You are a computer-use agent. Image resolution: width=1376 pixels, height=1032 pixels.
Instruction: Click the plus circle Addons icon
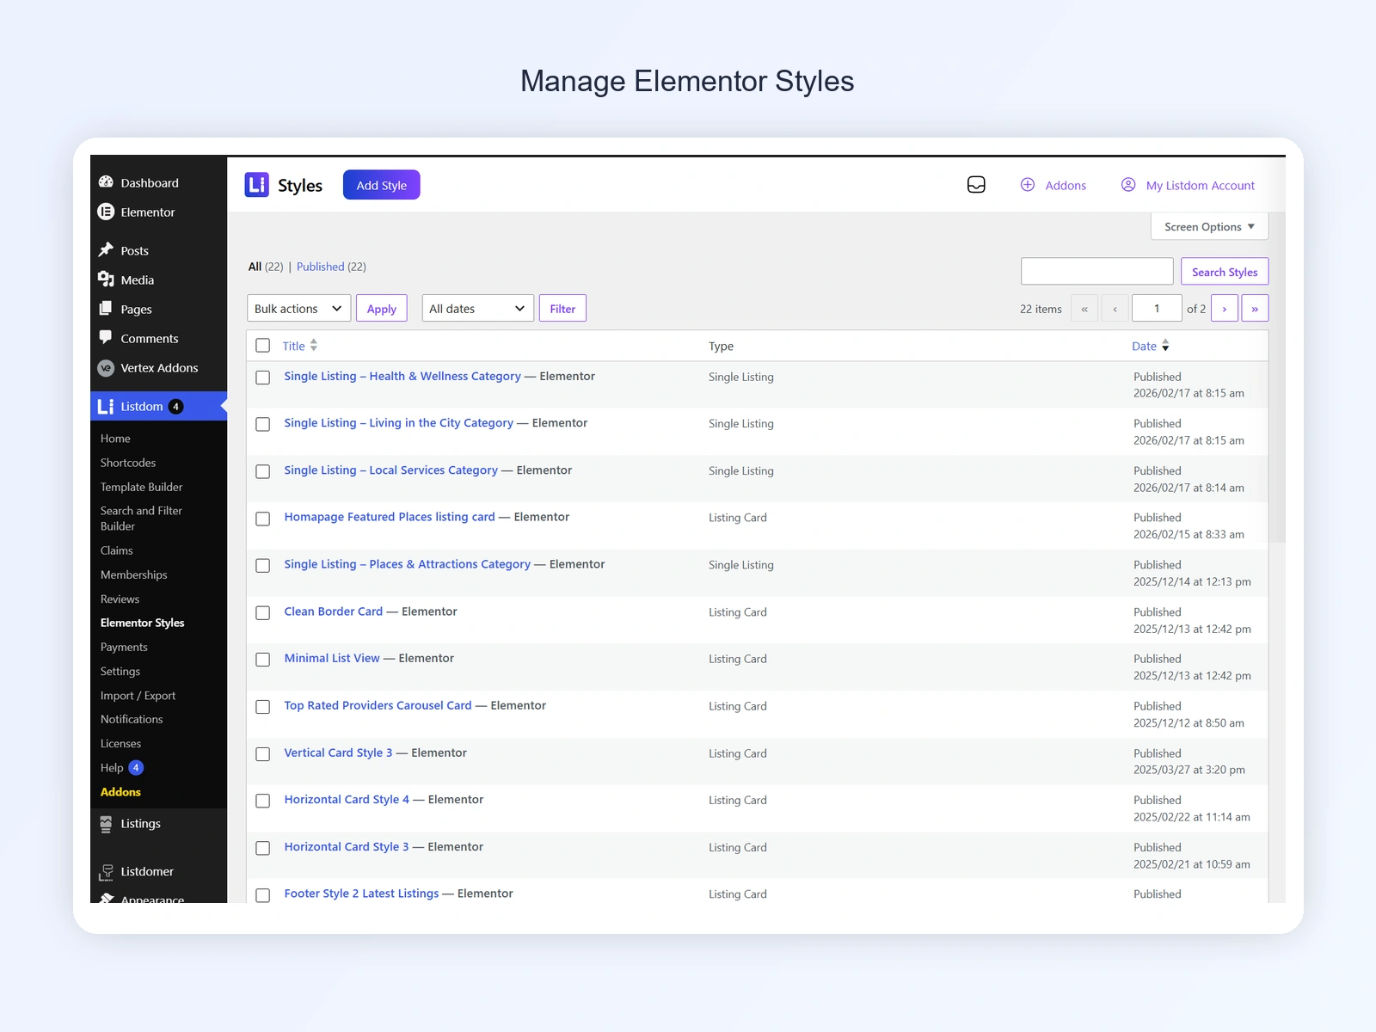tap(1028, 185)
